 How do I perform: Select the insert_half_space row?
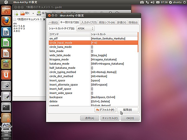(93, 89)
